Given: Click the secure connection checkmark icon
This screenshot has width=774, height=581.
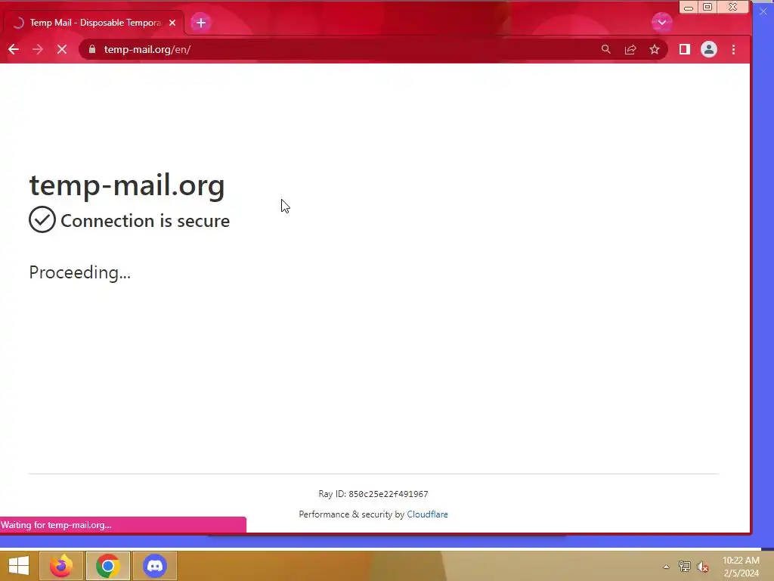Looking at the screenshot, I should (42, 219).
